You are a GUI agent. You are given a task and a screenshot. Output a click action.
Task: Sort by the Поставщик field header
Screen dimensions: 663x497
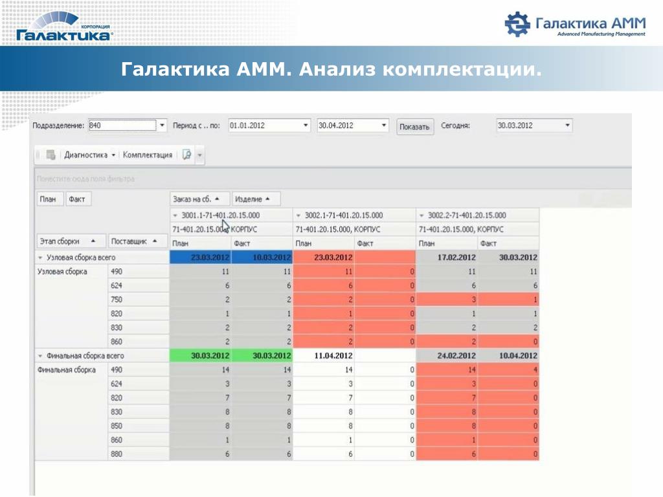coord(139,241)
